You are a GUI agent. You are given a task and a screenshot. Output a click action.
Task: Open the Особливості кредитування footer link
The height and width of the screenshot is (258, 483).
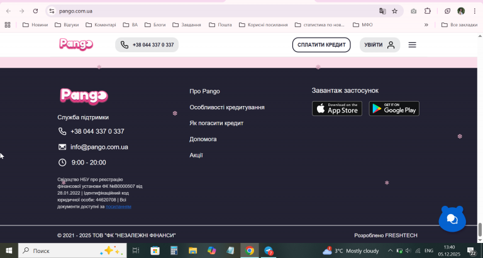[227, 107]
